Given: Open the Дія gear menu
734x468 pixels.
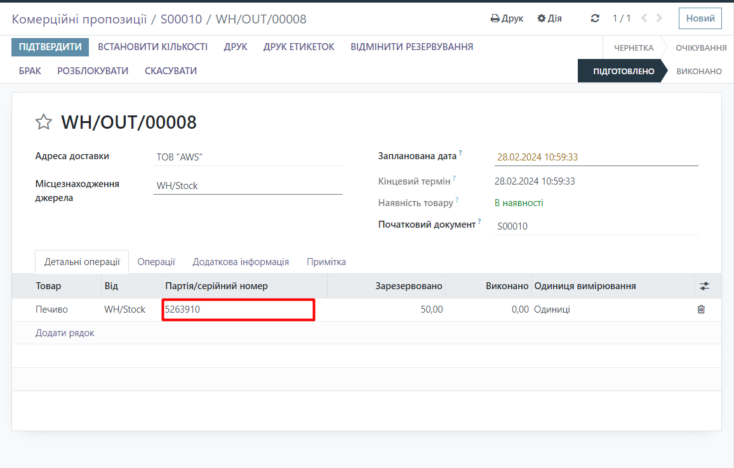Looking at the screenshot, I should (549, 18).
